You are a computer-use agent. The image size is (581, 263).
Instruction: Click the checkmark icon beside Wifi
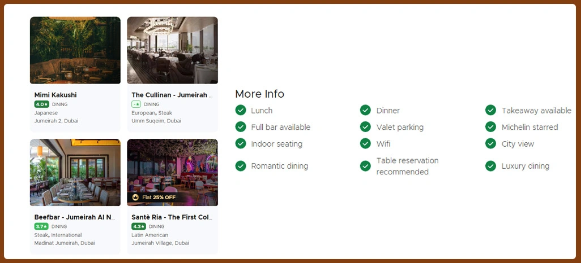366,144
